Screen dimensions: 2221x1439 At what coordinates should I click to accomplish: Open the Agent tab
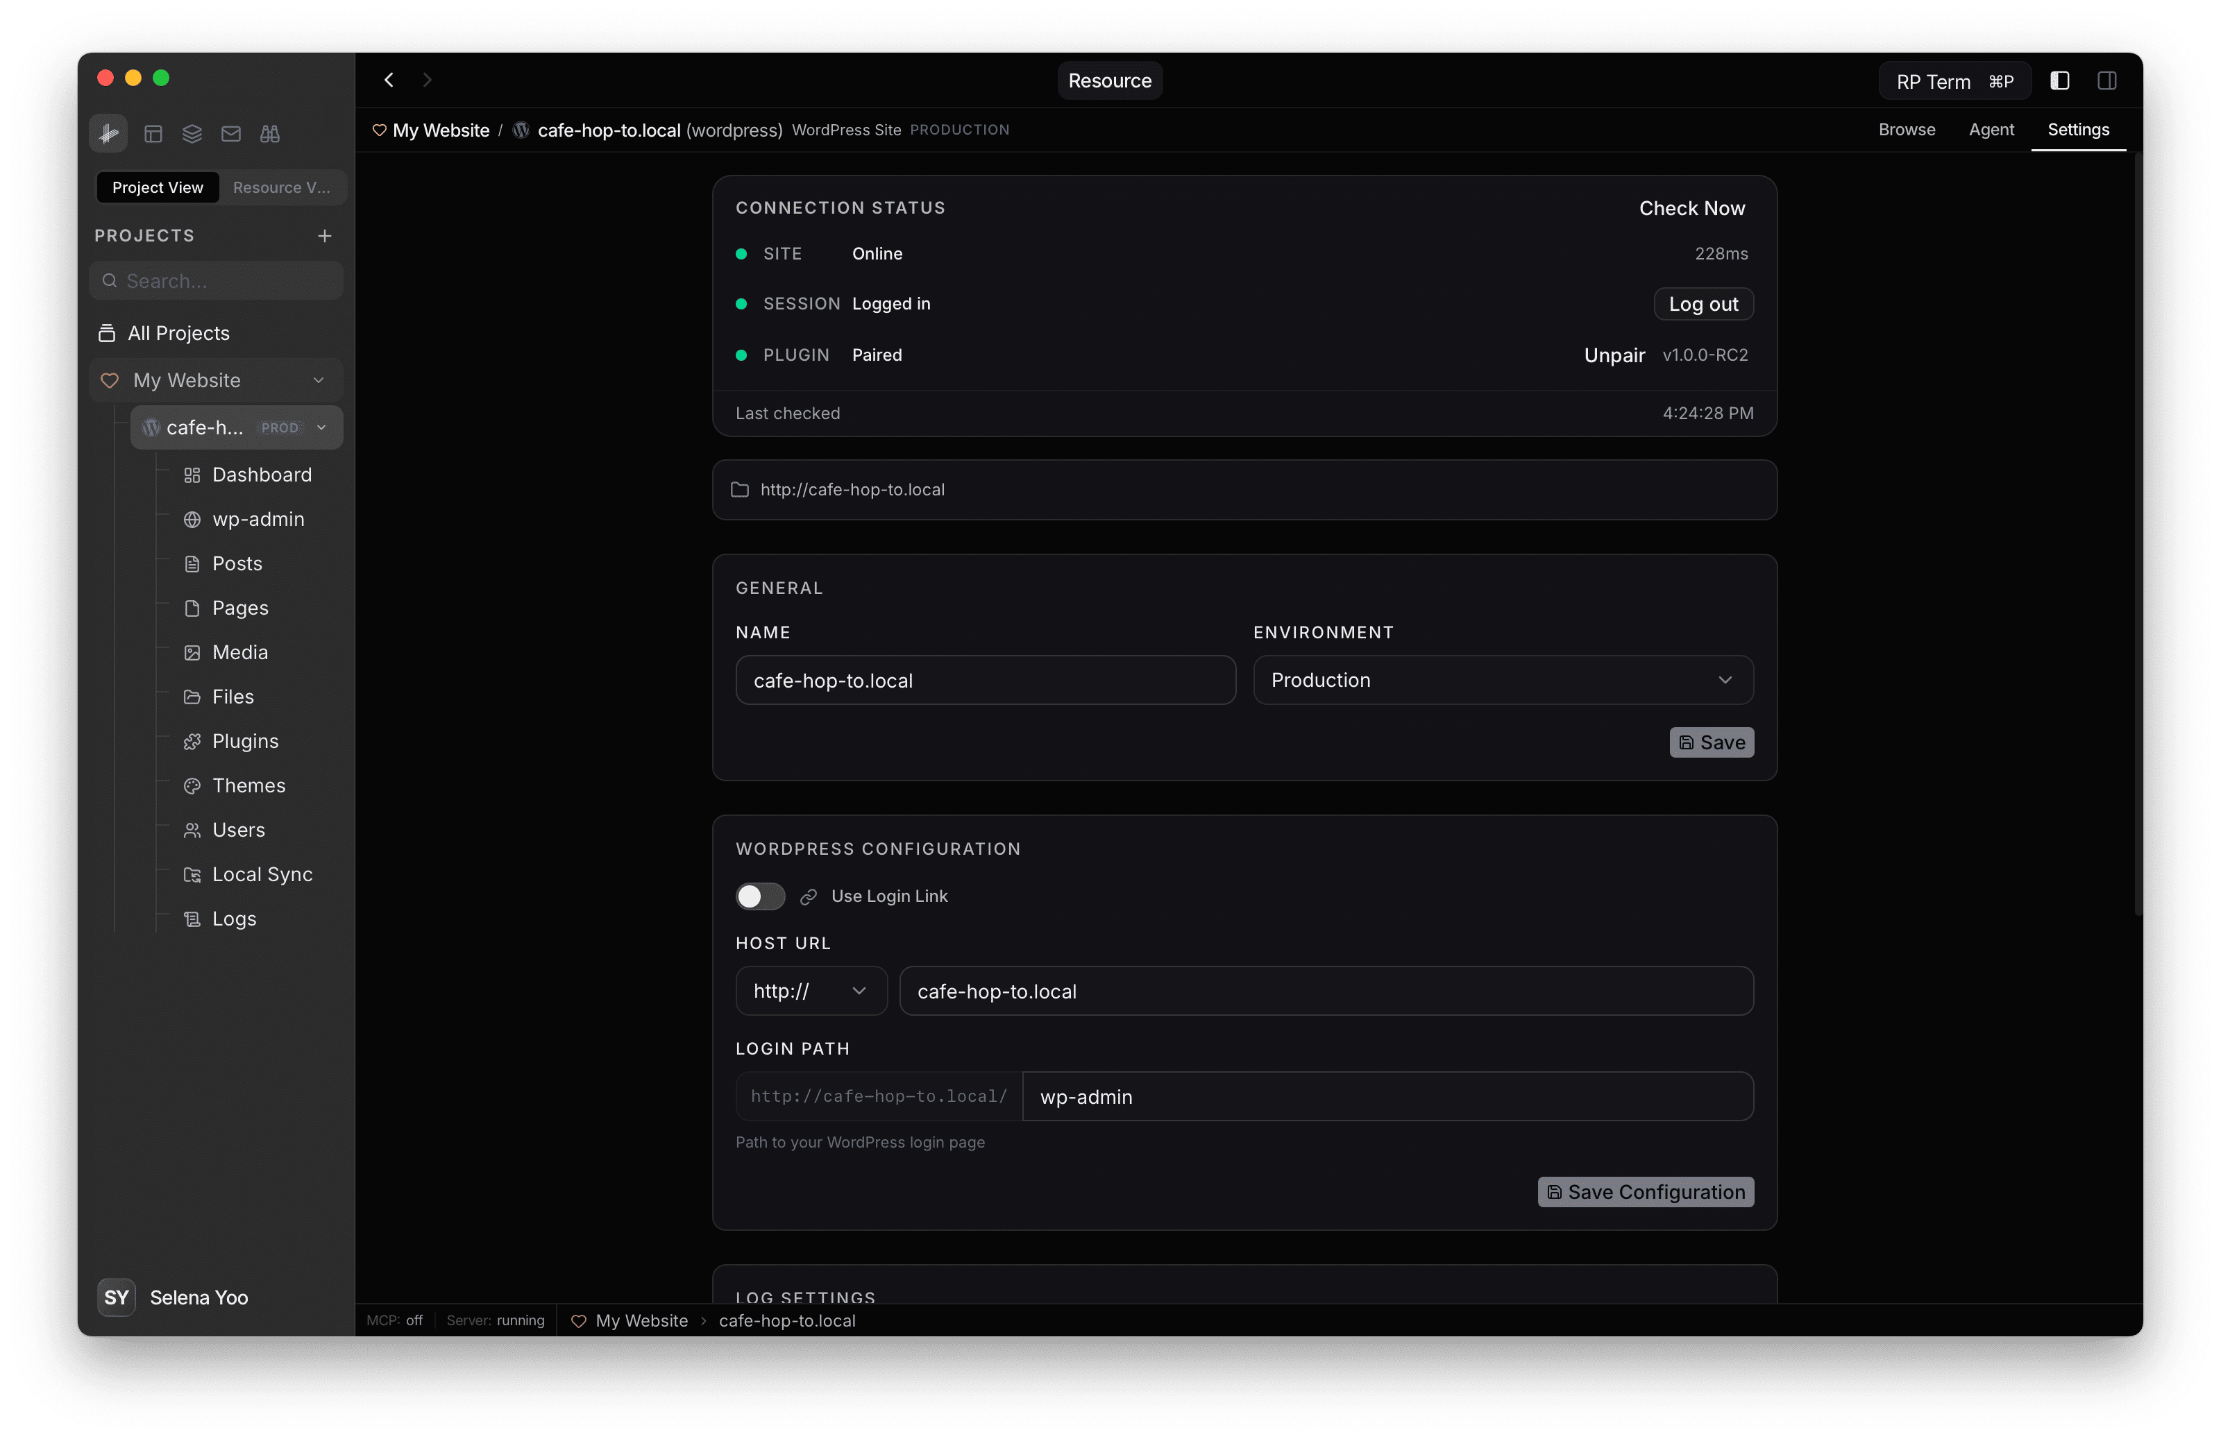pyautogui.click(x=1991, y=130)
